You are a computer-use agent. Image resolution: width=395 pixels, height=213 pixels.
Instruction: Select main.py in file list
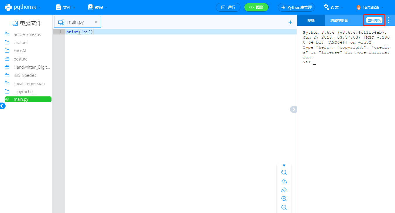28,99
